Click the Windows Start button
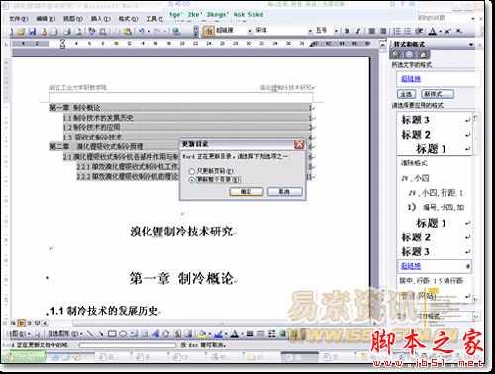 coord(23,356)
